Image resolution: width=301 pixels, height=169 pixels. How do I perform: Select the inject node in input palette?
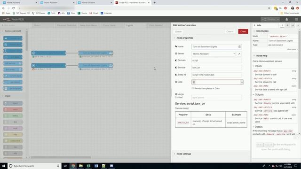coord(13,103)
